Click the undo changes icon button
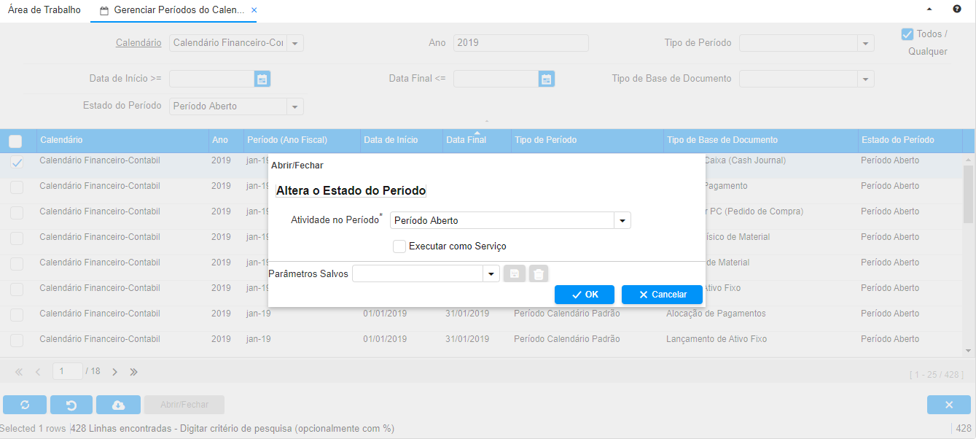 [71, 405]
